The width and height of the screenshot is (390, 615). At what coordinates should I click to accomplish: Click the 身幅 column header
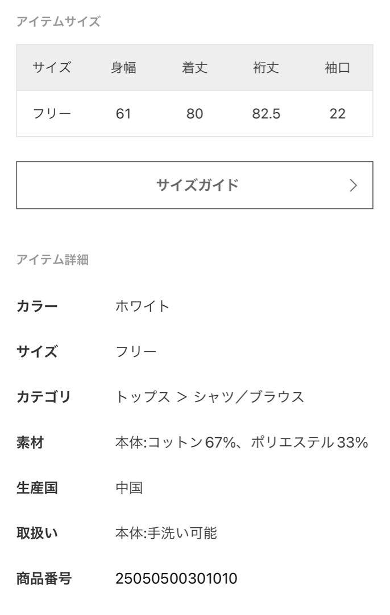123,68
